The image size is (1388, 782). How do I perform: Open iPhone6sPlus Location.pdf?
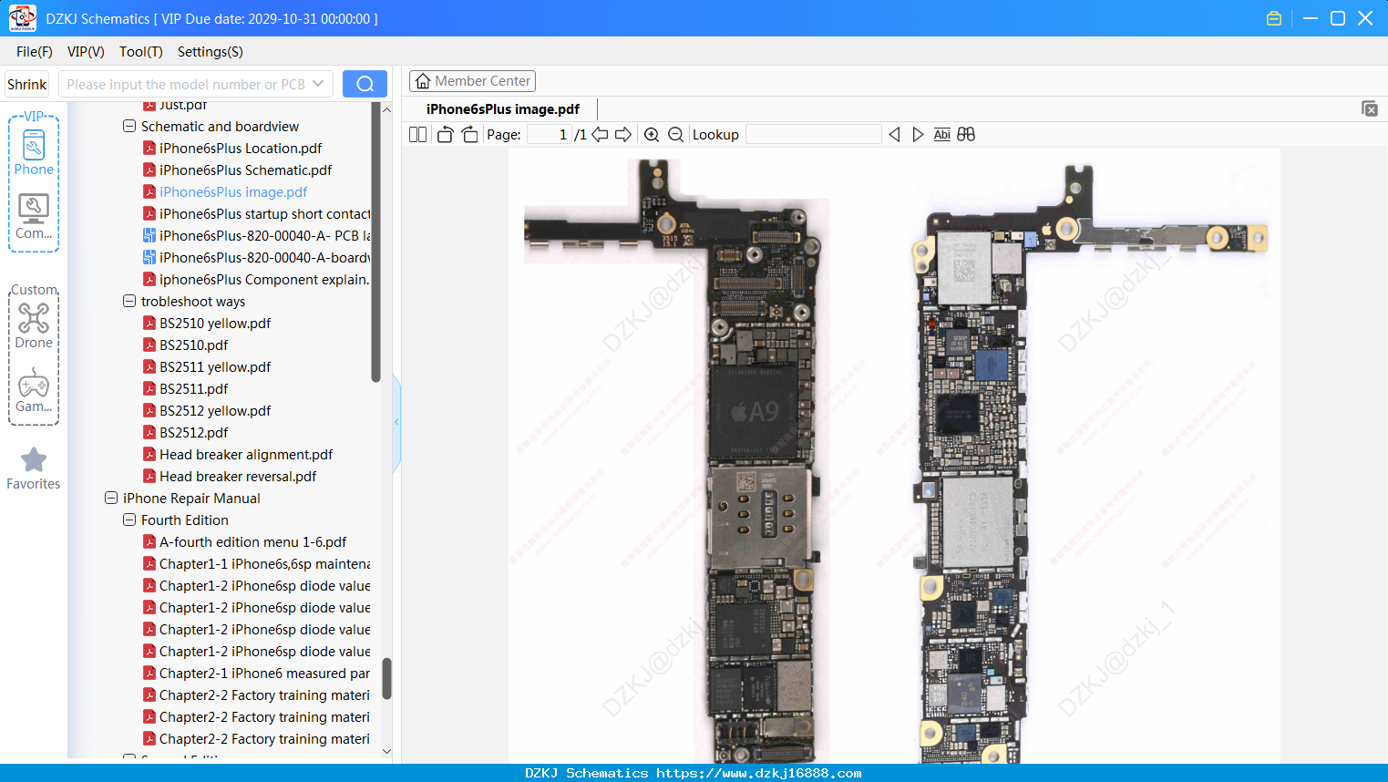[x=232, y=149]
